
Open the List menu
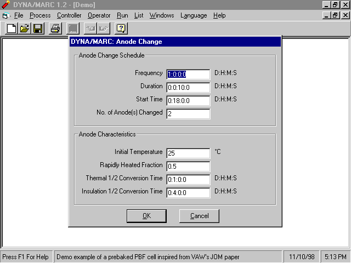click(x=139, y=15)
